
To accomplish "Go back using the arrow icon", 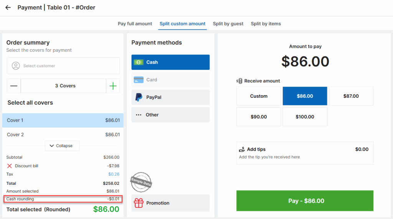I will tap(8, 8).
